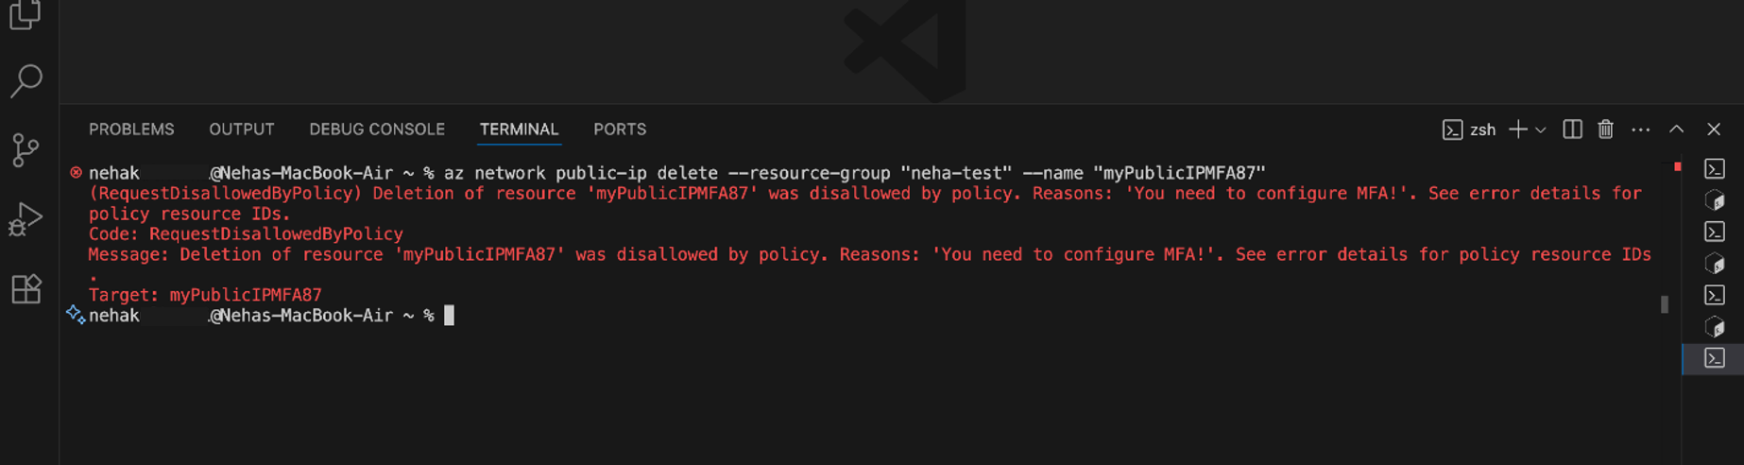This screenshot has height=465, width=1744.
Task: Click the terminal vertical scrollbar thumb
Action: point(1665,304)
